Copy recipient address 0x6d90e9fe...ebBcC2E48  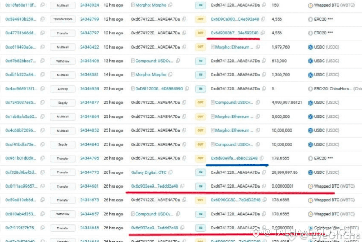point(262,158)
